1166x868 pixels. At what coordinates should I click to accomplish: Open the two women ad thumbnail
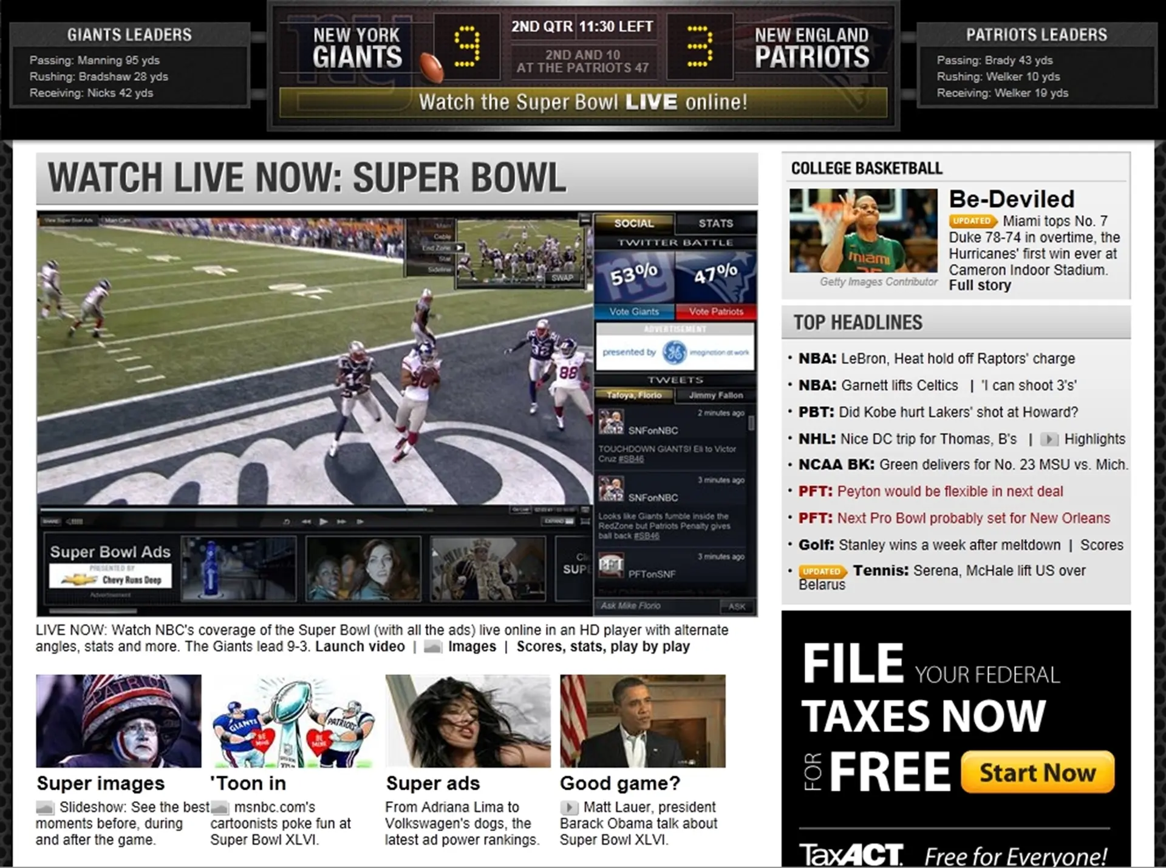(x=363, y=569)
